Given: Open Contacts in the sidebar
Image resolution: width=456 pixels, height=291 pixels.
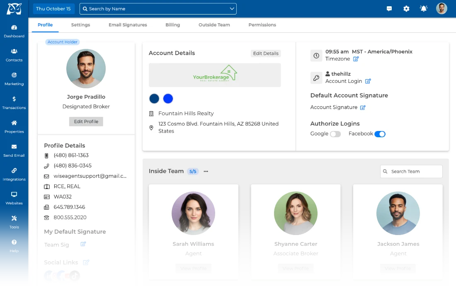Looking at the screenshot, I should [14, 55].
